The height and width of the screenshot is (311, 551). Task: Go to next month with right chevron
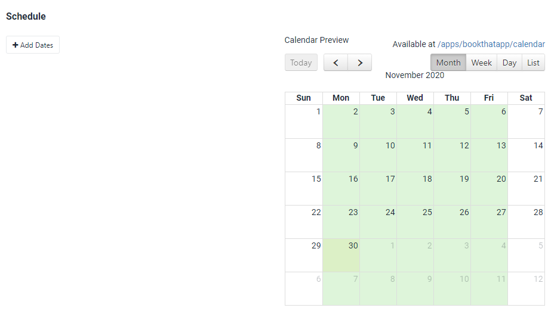[x=359, y=63]
